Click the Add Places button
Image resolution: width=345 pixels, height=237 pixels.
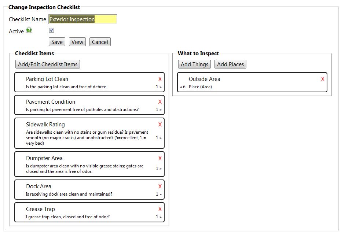coord(230,64)
